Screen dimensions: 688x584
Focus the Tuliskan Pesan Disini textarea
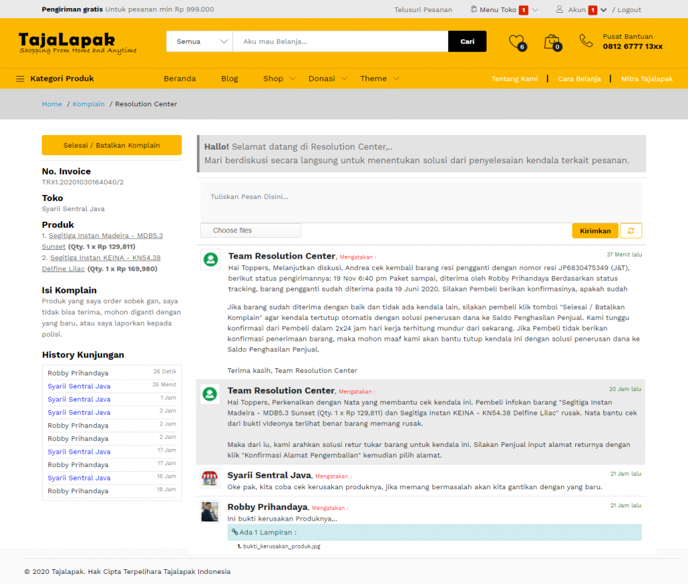[421, 202]
